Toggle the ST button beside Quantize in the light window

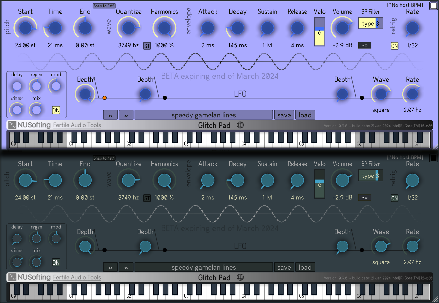[147, 46]
